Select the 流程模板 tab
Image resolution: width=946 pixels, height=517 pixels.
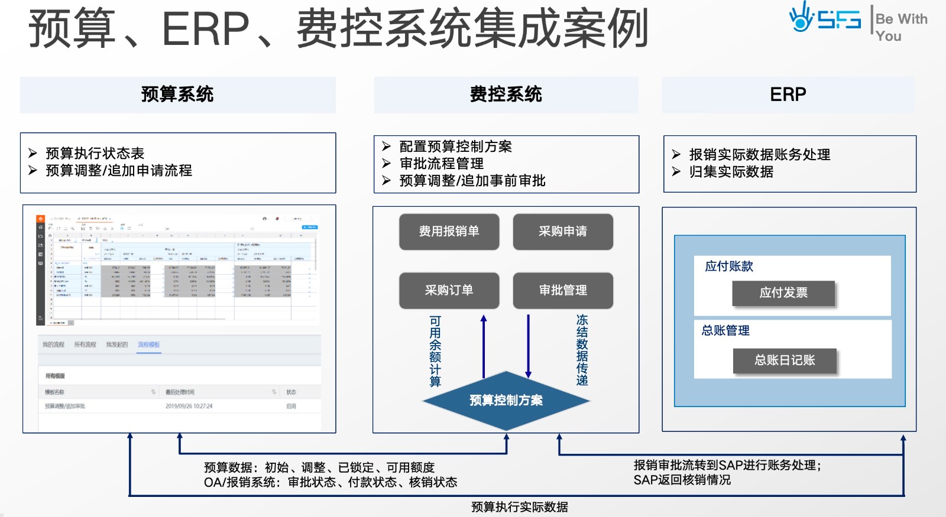[148, 344]
